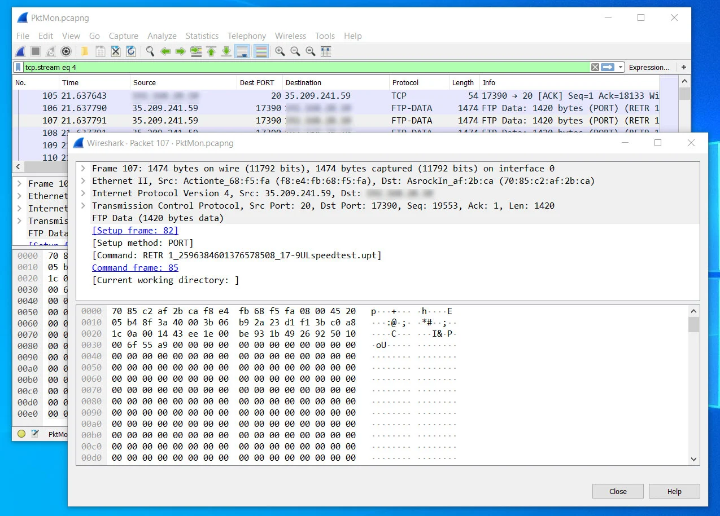Open Capture Options gear icon
720x516 pixels.
coord(66,51)
